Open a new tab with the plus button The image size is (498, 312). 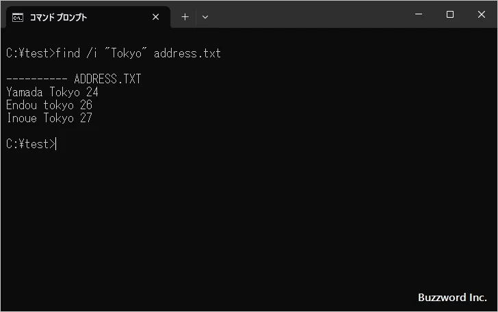(185, 17)
